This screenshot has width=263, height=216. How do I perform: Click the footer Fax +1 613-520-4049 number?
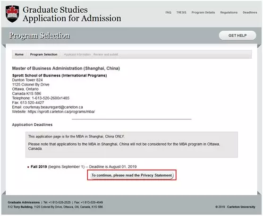click(89, 202)
